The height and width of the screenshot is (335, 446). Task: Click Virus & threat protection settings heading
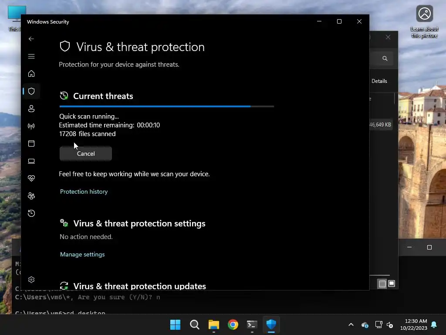click(x=139, y=223)
